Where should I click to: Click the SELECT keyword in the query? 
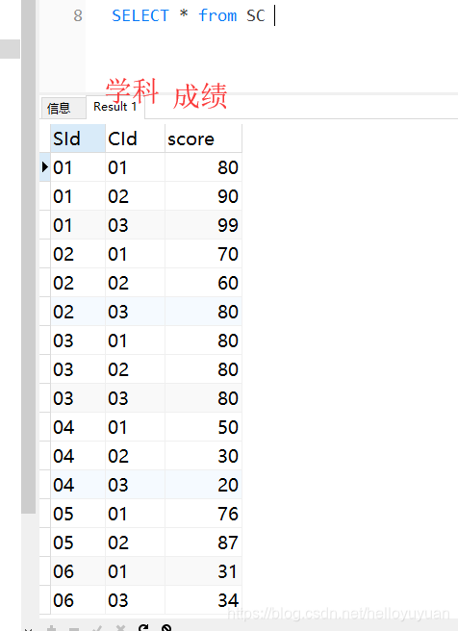click(140, 16)
